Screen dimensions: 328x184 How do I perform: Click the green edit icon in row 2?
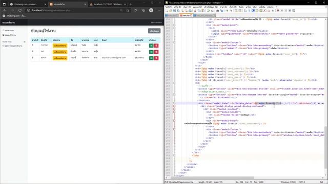(x=151, y=52)
